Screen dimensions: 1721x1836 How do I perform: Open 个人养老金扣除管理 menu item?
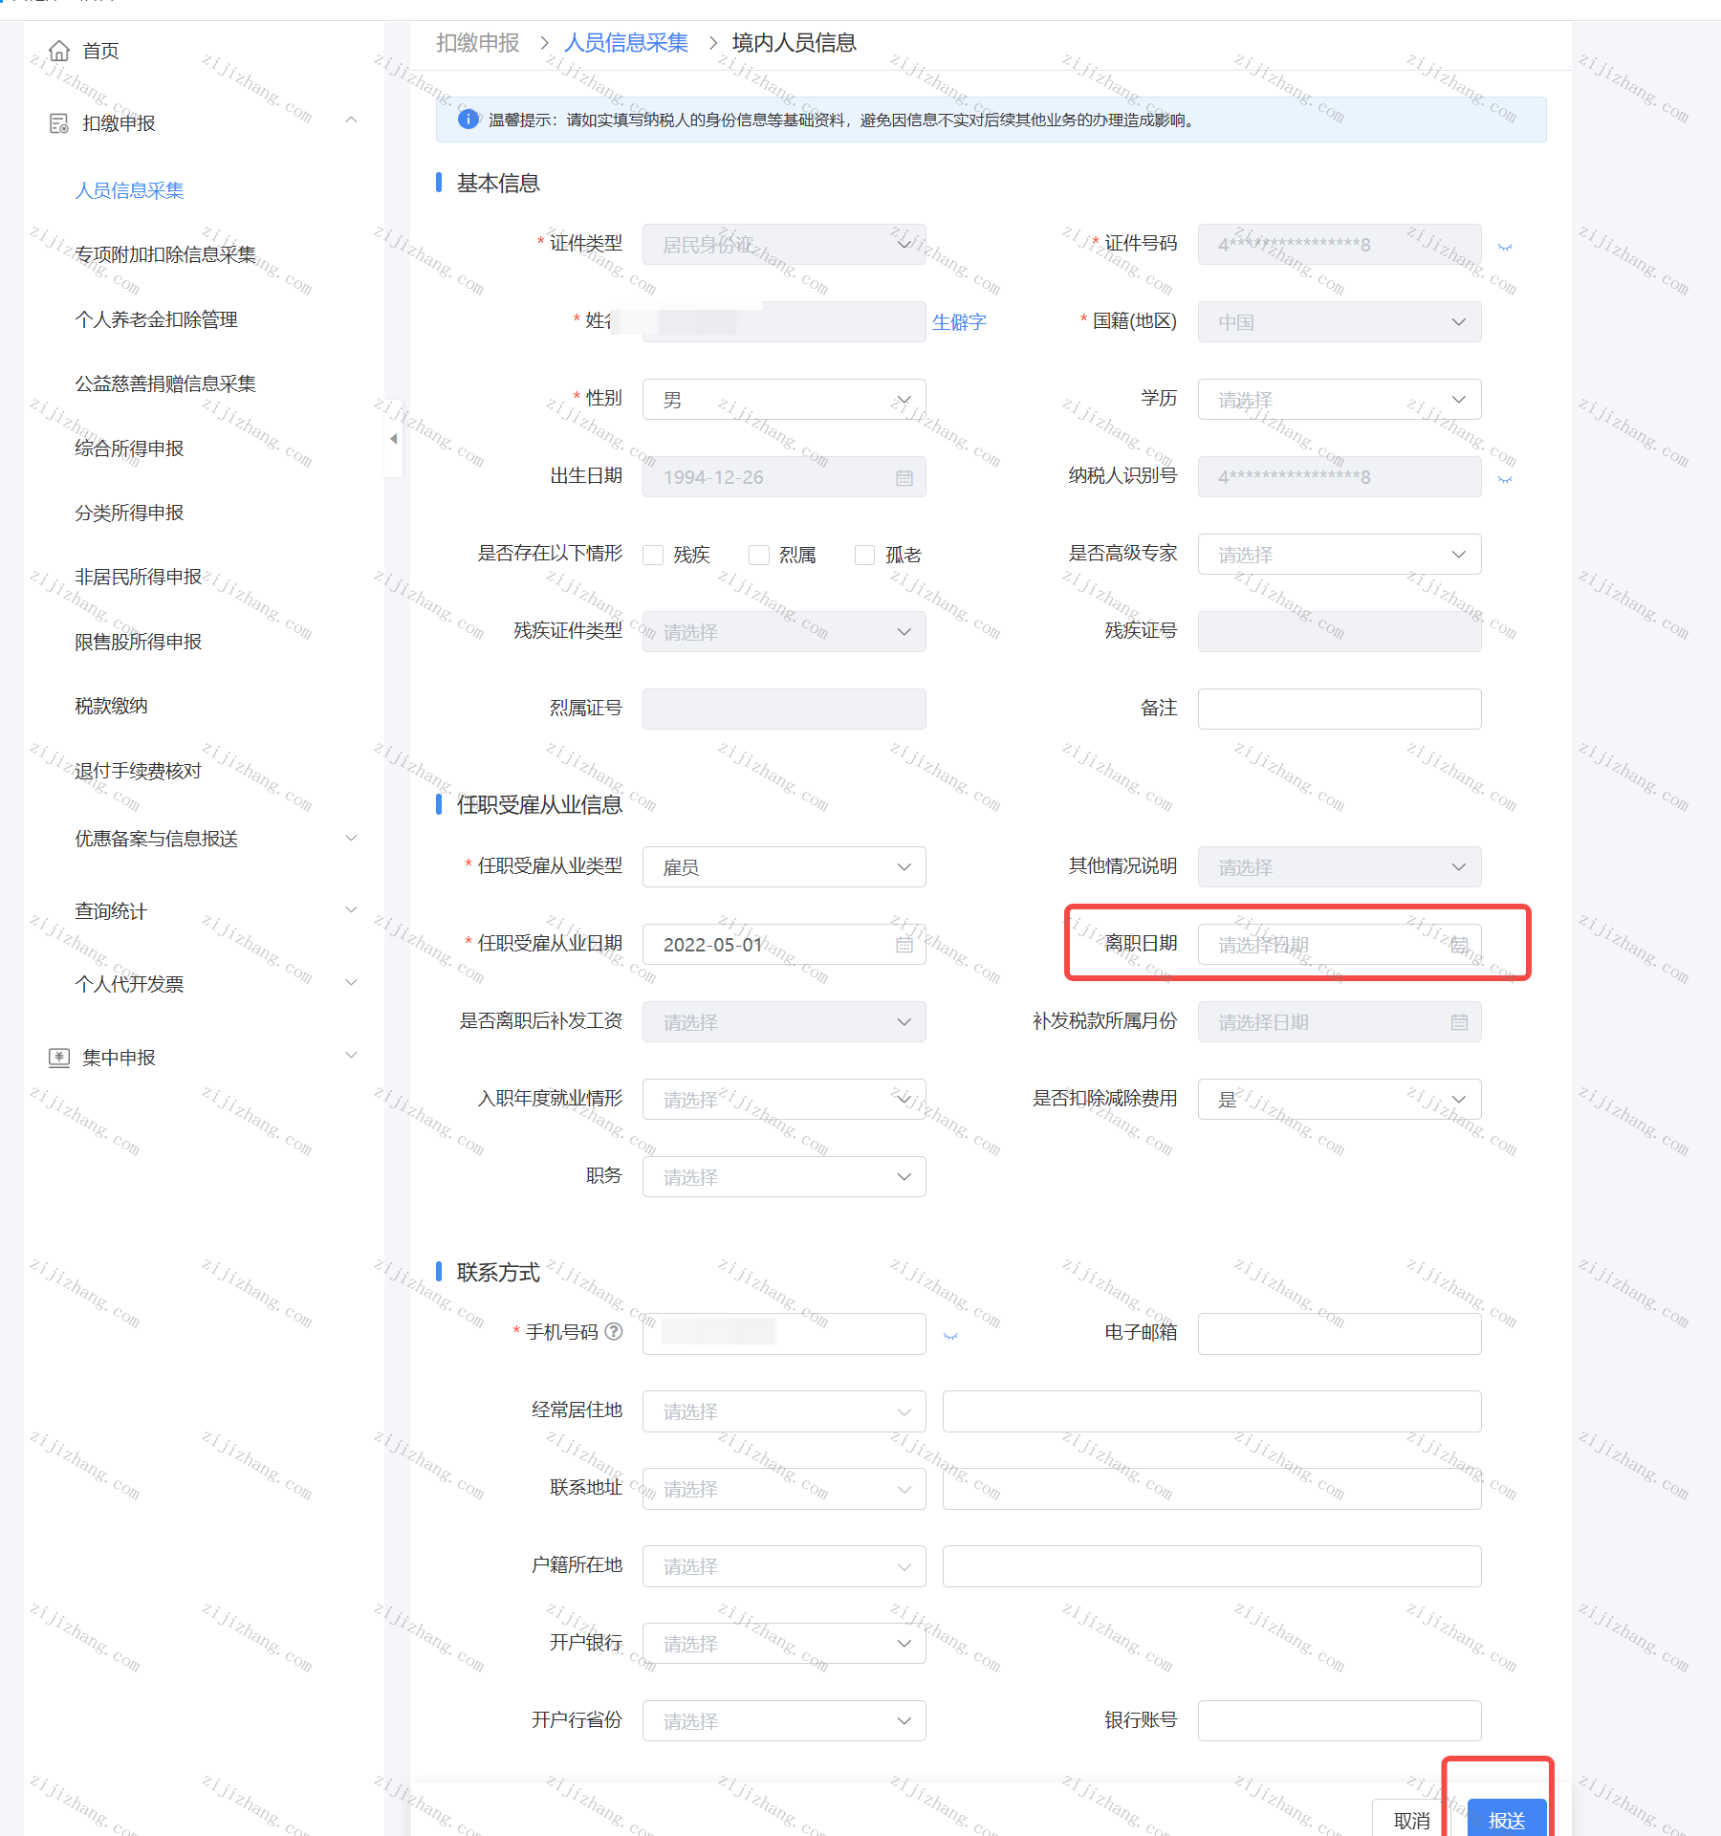[156, 319]
